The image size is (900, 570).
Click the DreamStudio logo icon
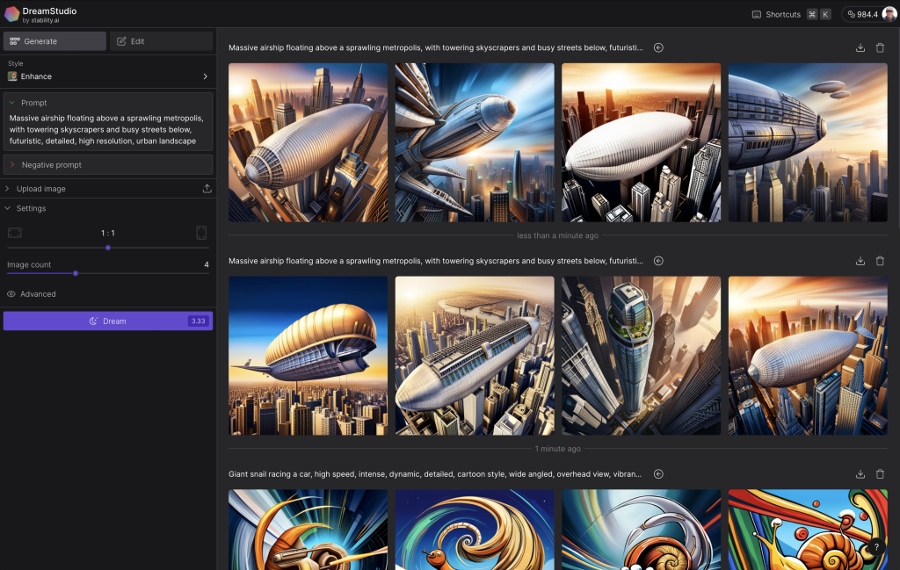coord(12,14)
